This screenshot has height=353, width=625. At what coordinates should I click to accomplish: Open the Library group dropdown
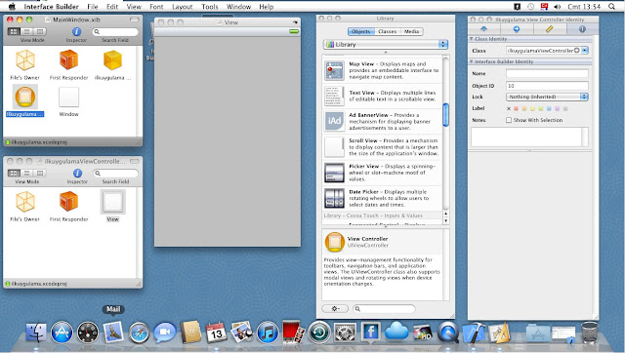point(386,44)
